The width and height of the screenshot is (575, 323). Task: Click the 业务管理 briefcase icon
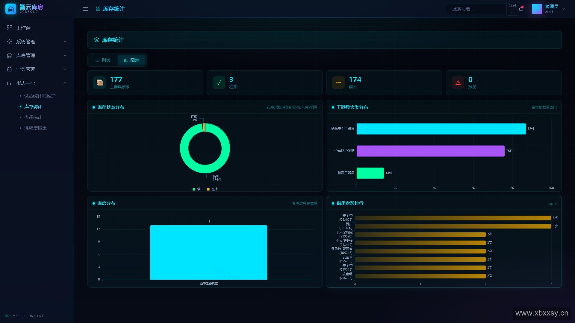click(10, 69)
